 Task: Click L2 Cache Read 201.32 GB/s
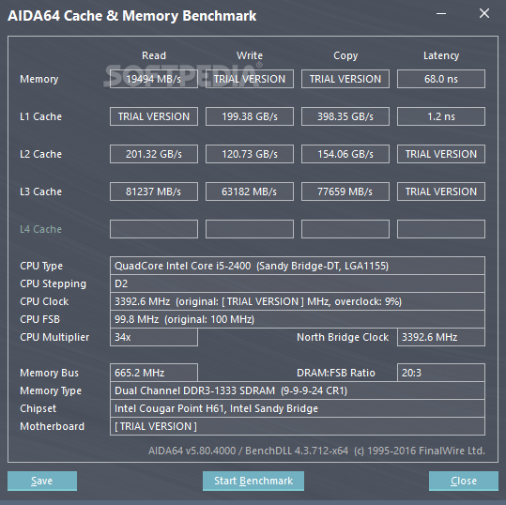tap(154, 154)
